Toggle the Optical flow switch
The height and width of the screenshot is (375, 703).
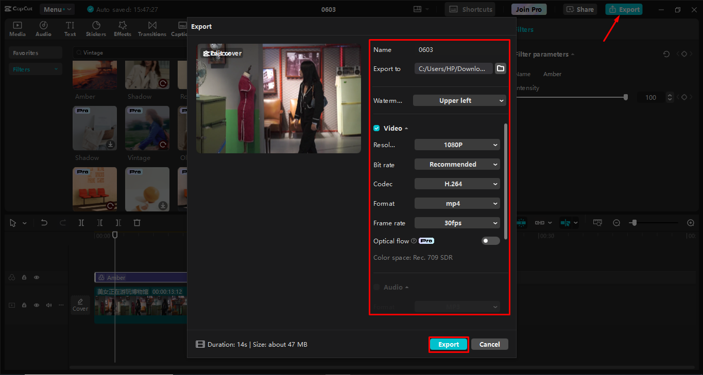click(490, 240)
